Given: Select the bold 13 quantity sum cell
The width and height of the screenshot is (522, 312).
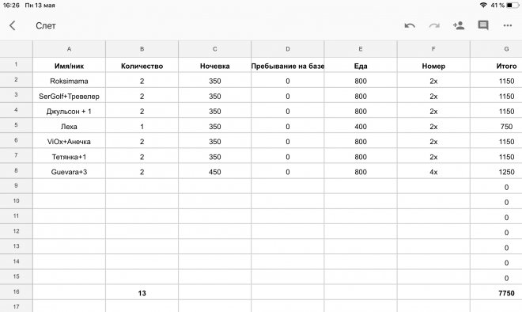Looking at the screenshot, I should [142, 293].
